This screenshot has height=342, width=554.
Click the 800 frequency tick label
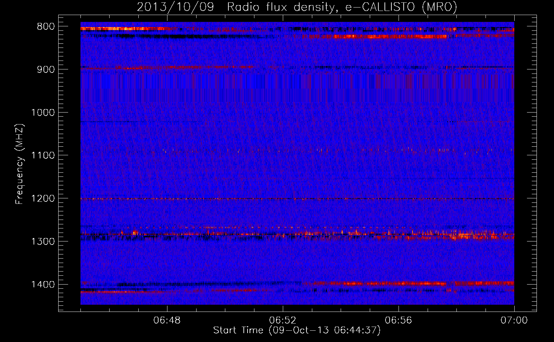click(46, 27)
